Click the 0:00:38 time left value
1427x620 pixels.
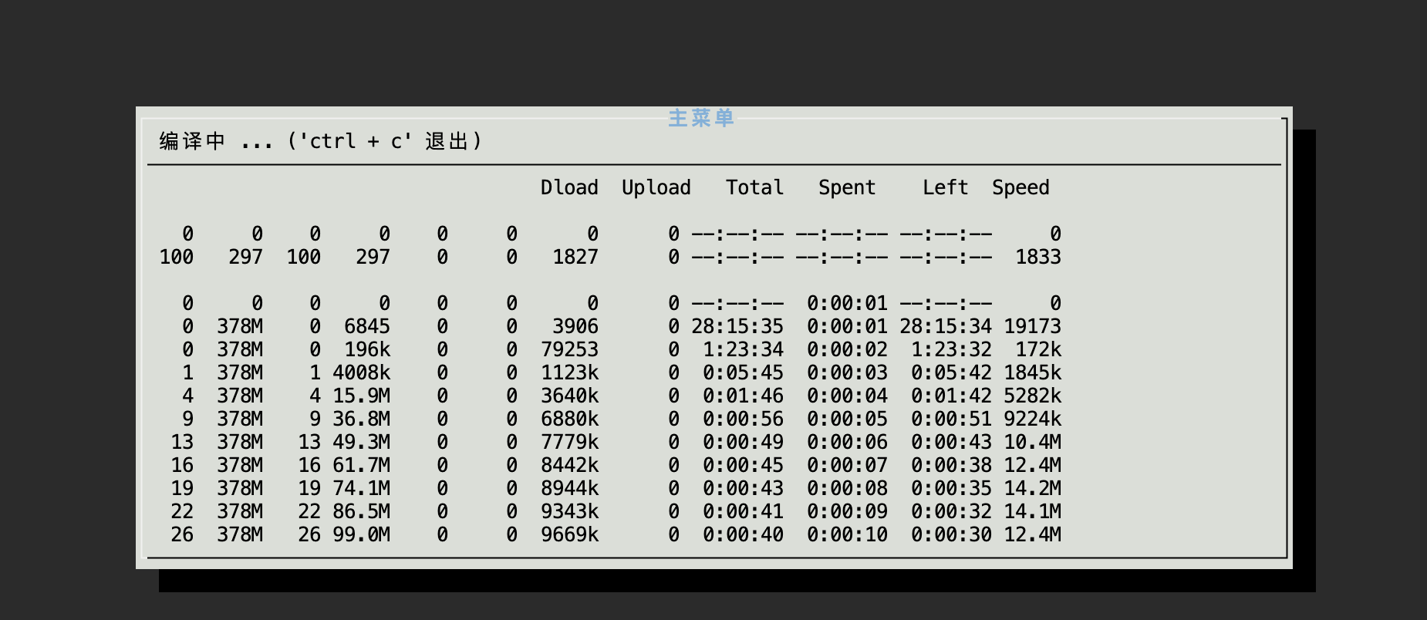(951, 465)
